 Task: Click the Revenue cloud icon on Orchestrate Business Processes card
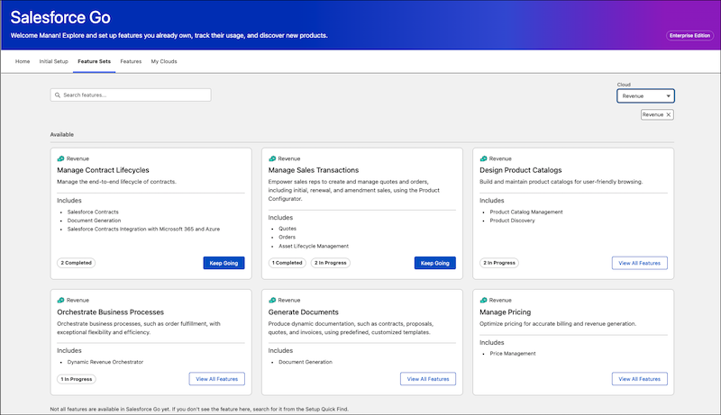pos(60,301)
